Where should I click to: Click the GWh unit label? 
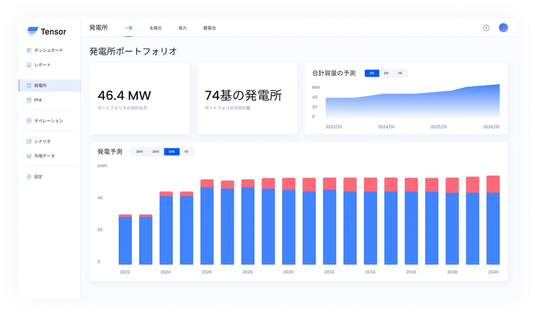click(x=103, y=166)
